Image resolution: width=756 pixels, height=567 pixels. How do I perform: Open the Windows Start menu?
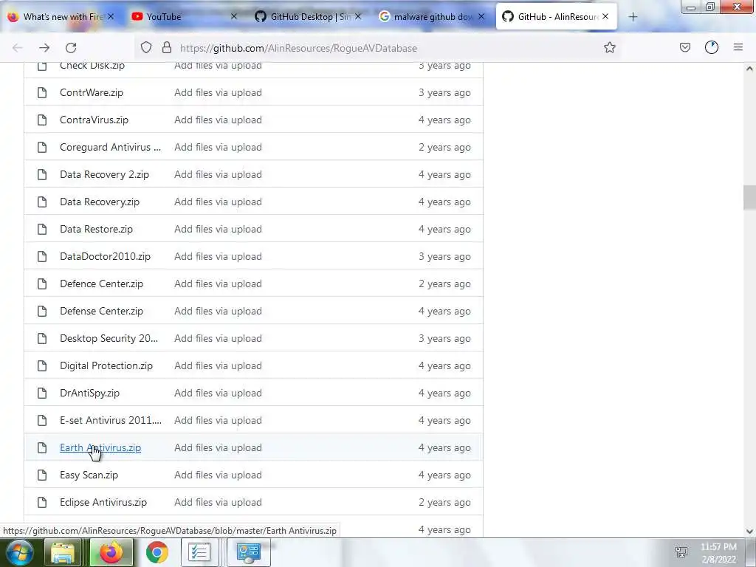18,552
